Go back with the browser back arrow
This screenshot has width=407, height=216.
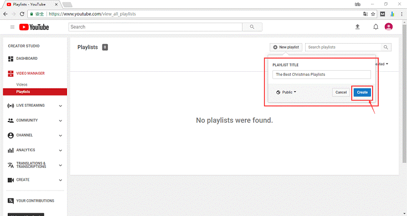click(6, 14)
